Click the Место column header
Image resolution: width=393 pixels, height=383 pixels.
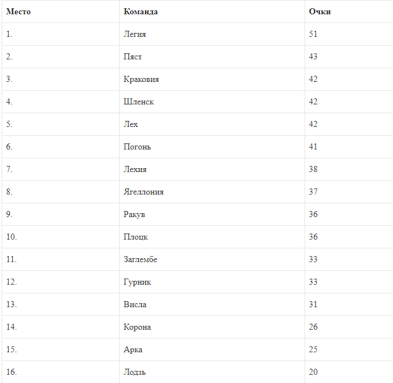click(x=18, y=12)
